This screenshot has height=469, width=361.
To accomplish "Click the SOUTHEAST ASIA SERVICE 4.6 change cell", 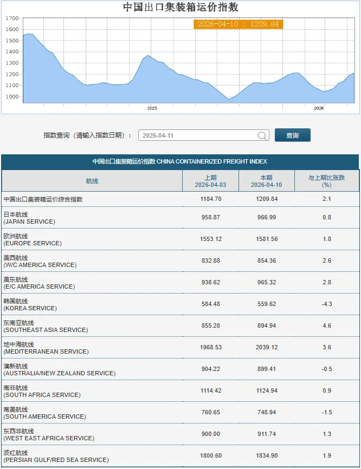I will (x=326, y=326).
